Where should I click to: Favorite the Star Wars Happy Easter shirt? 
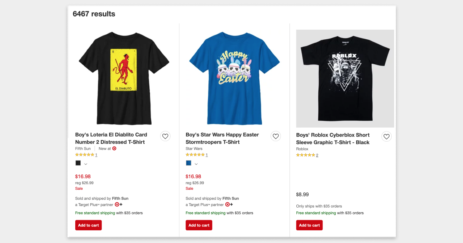(275, 136)
